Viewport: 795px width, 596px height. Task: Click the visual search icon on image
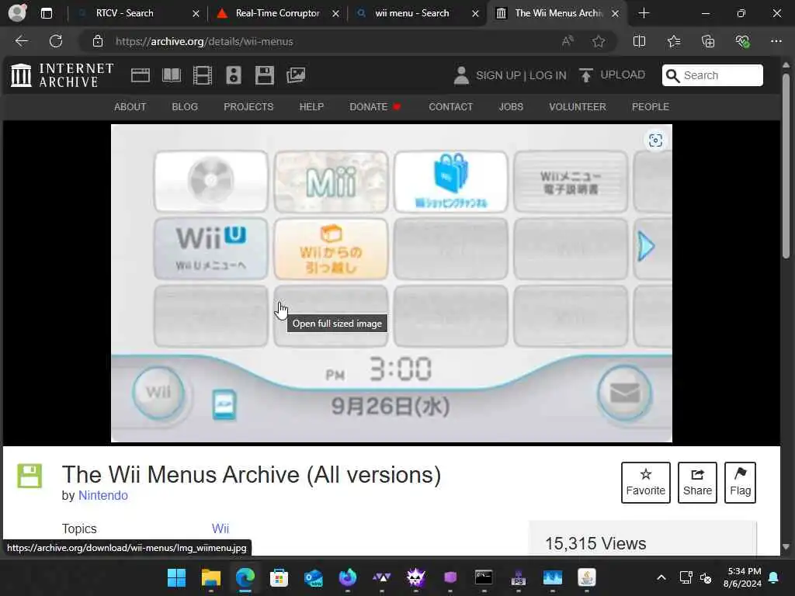(655, 140)
